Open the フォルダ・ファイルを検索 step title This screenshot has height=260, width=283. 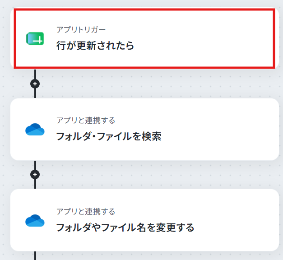click(109, 136)
